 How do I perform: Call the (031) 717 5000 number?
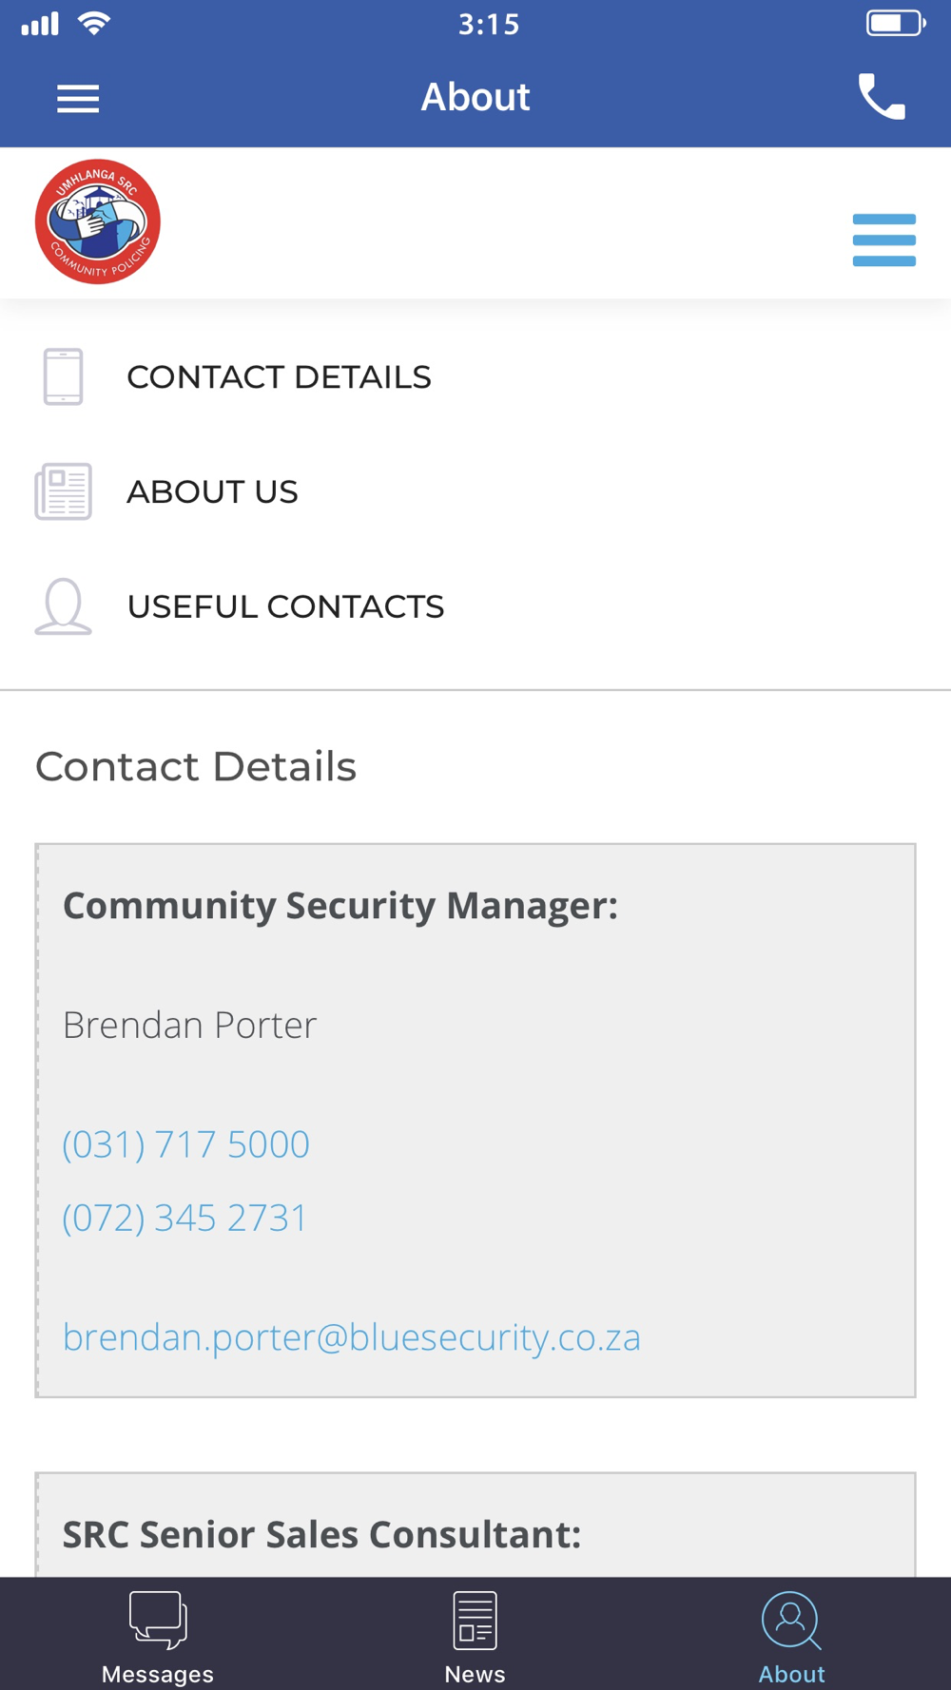tap(185, 1144)
